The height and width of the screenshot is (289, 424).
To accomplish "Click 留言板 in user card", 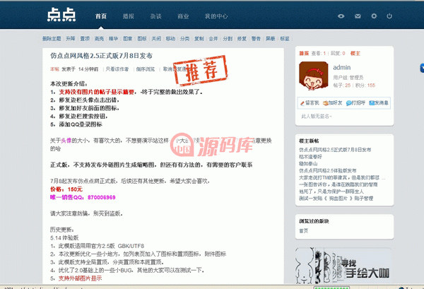I will [x=312, y=103].
